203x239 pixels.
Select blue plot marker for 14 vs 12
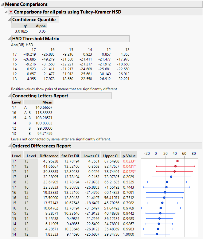[x=157, y=234]
